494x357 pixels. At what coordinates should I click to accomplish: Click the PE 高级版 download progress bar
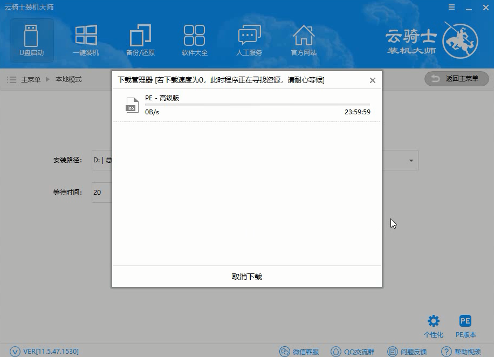(x=257, y=105)
